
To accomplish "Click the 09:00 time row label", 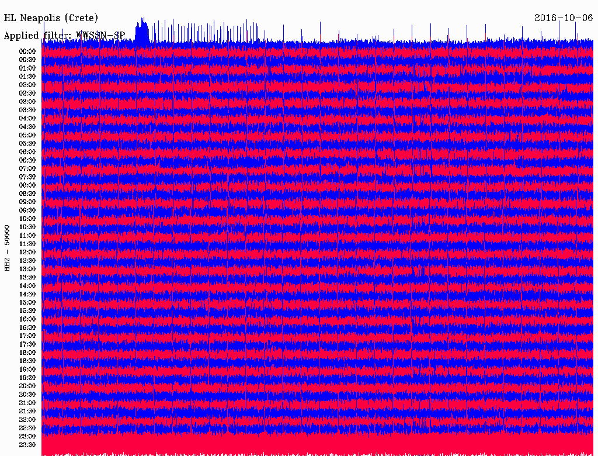I will click(27, 202).
